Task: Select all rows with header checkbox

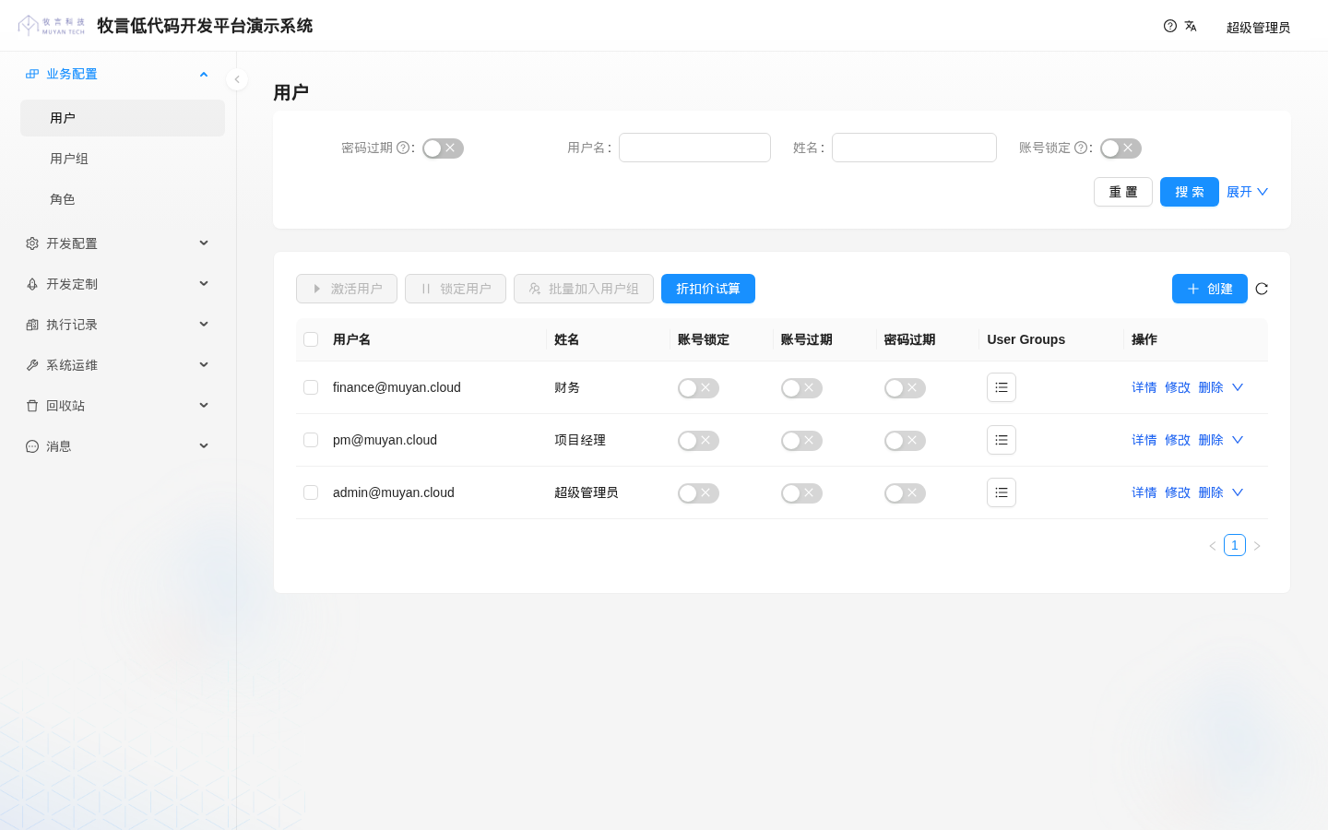Action: (x=311, y=339)
